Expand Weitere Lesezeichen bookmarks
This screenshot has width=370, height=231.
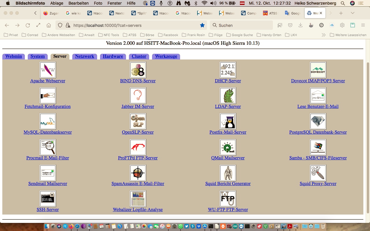click(x=348, y=35)
